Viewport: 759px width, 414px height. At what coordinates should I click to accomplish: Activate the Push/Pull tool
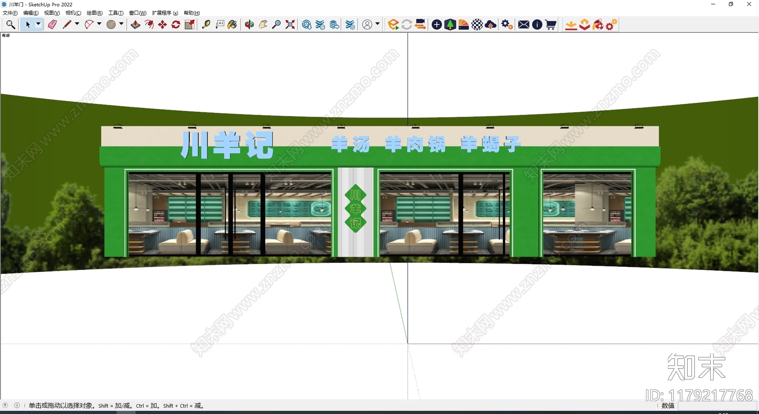(136, 25)
